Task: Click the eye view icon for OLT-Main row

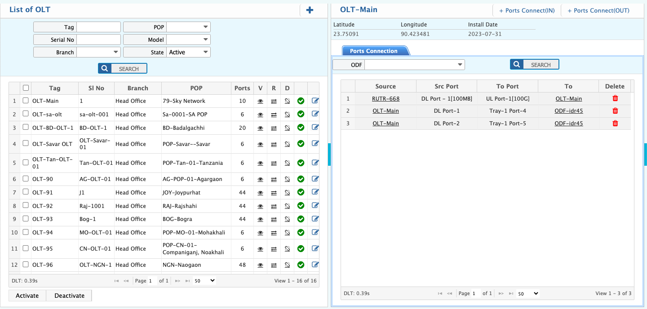Action: pyautogui.click(x=261, y=101)
